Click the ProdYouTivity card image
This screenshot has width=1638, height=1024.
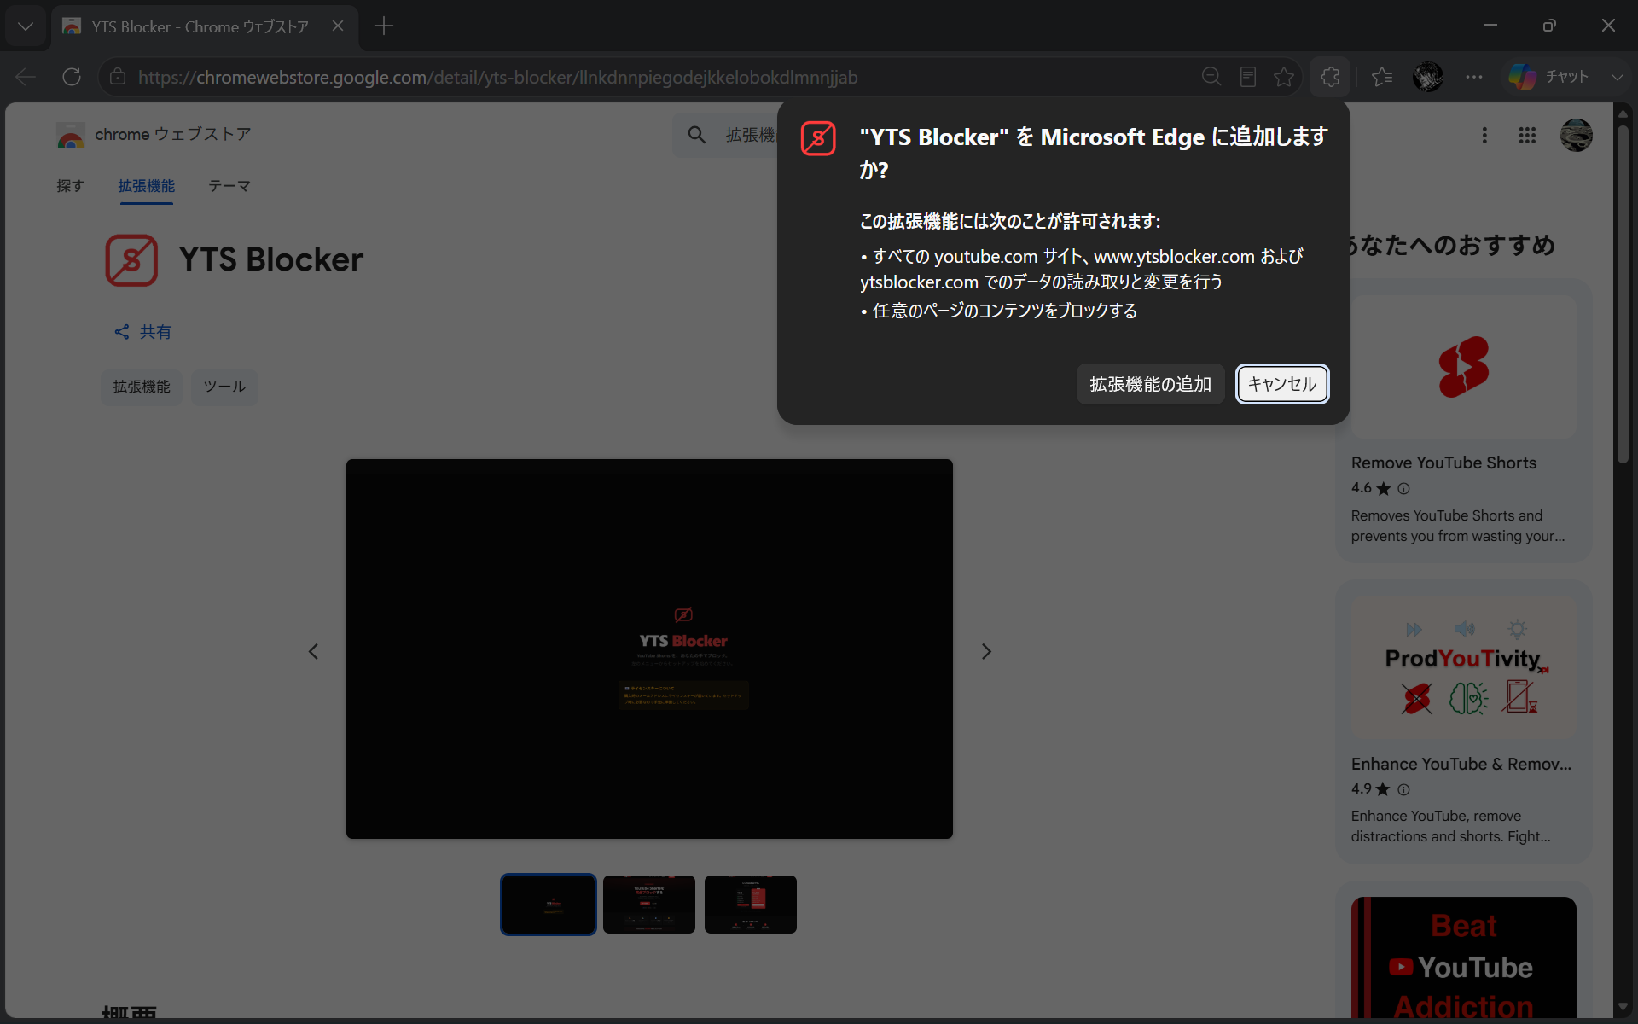click(1464, 667)
